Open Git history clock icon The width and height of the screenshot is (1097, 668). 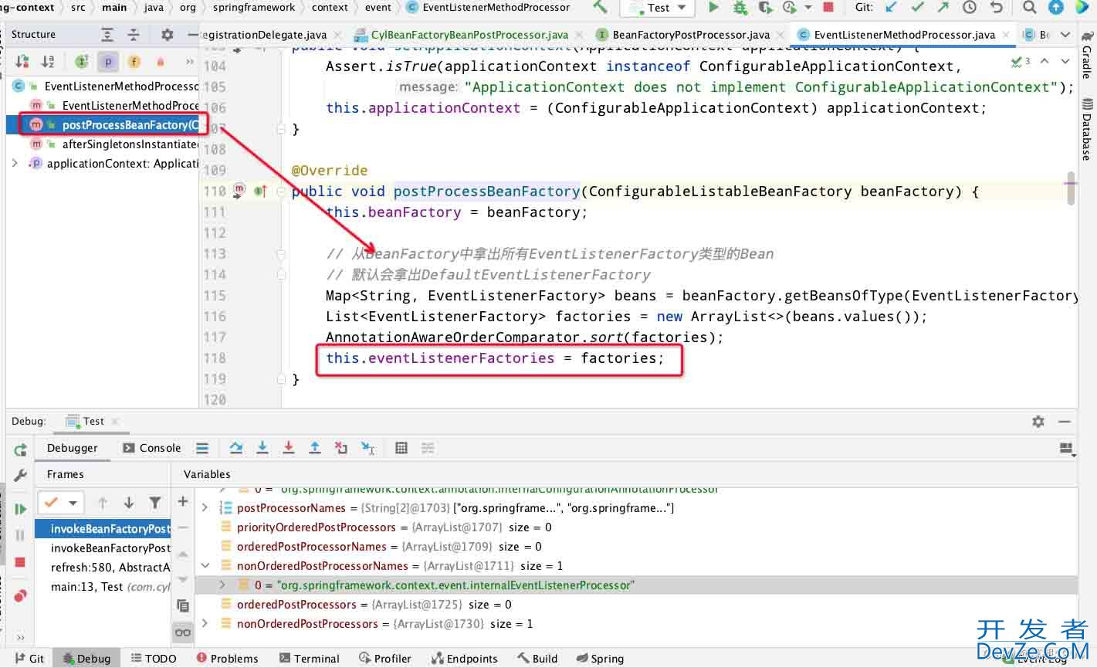pos(970,7)
